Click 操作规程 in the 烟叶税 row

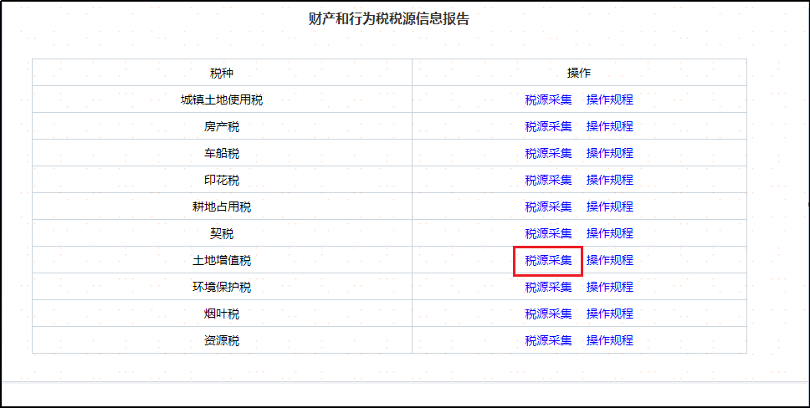609,314
